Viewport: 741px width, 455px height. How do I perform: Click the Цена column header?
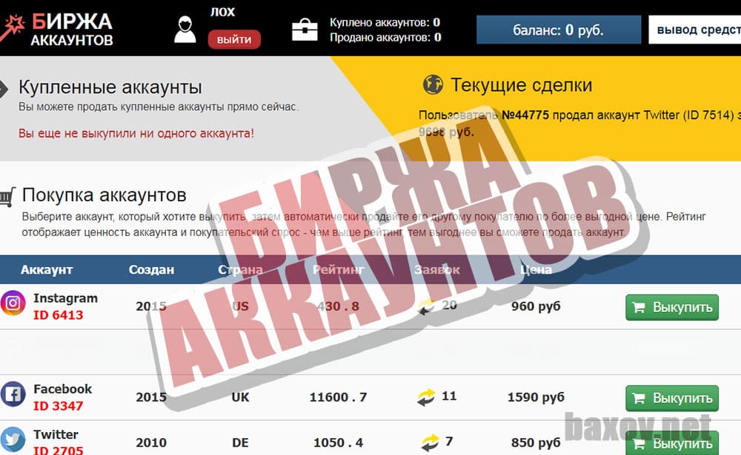(x=535, y=269)
